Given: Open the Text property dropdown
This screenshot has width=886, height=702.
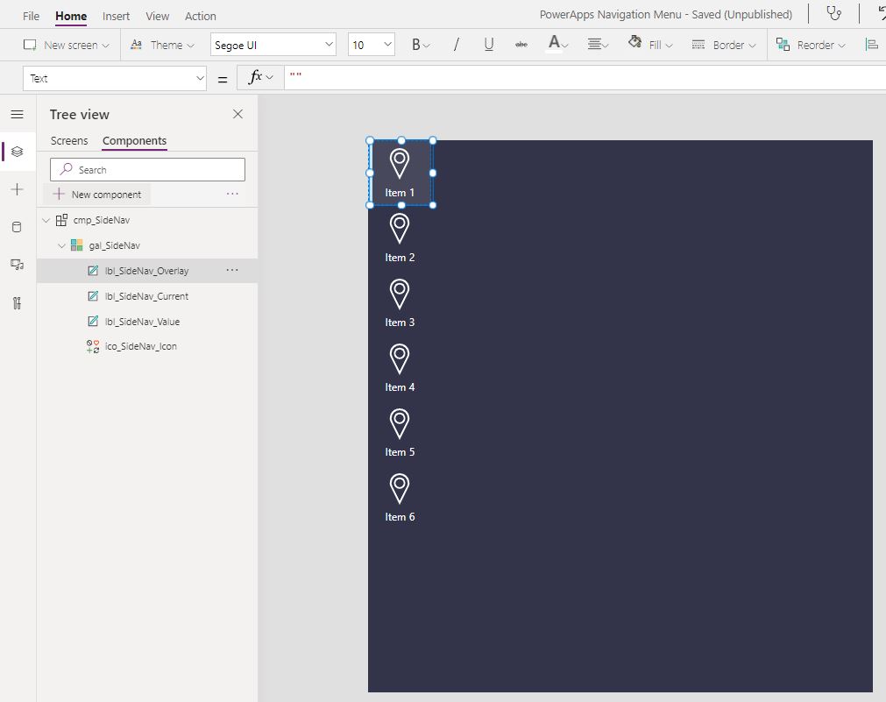Looking at the screenshot, I should [x=115, y=79].
